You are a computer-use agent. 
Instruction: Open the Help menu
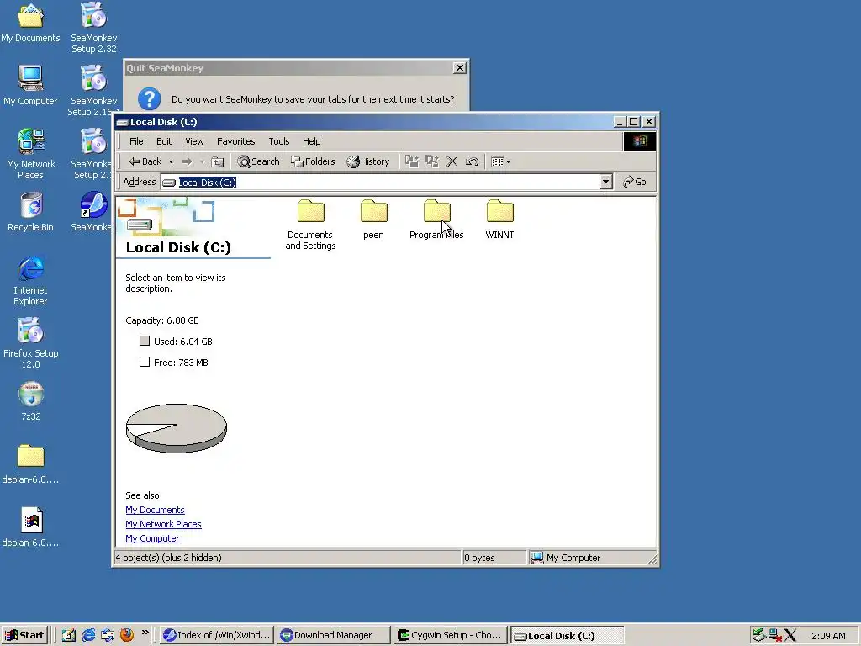coord(311,141)
